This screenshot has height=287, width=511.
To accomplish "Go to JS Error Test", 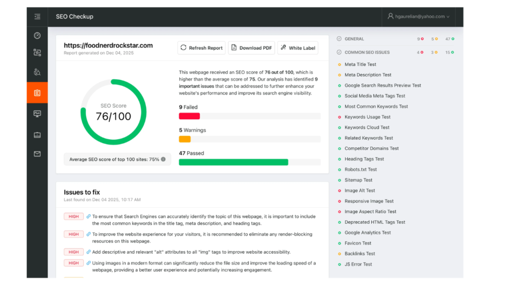I will tap(358, 264).
